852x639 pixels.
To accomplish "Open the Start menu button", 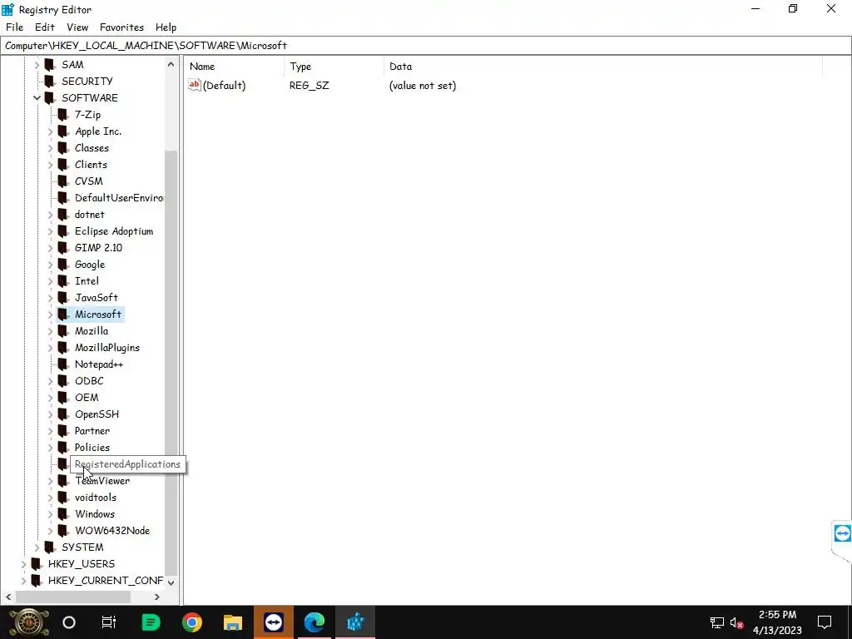I will coord(27,622).
